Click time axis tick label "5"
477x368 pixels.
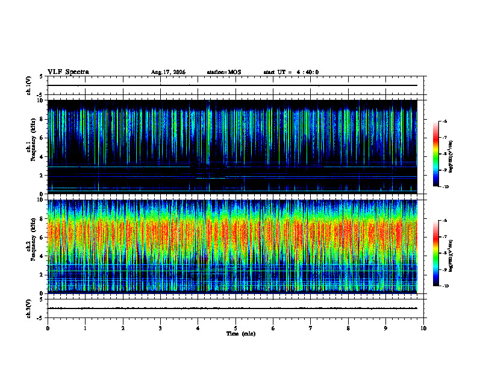click(235, 328)
